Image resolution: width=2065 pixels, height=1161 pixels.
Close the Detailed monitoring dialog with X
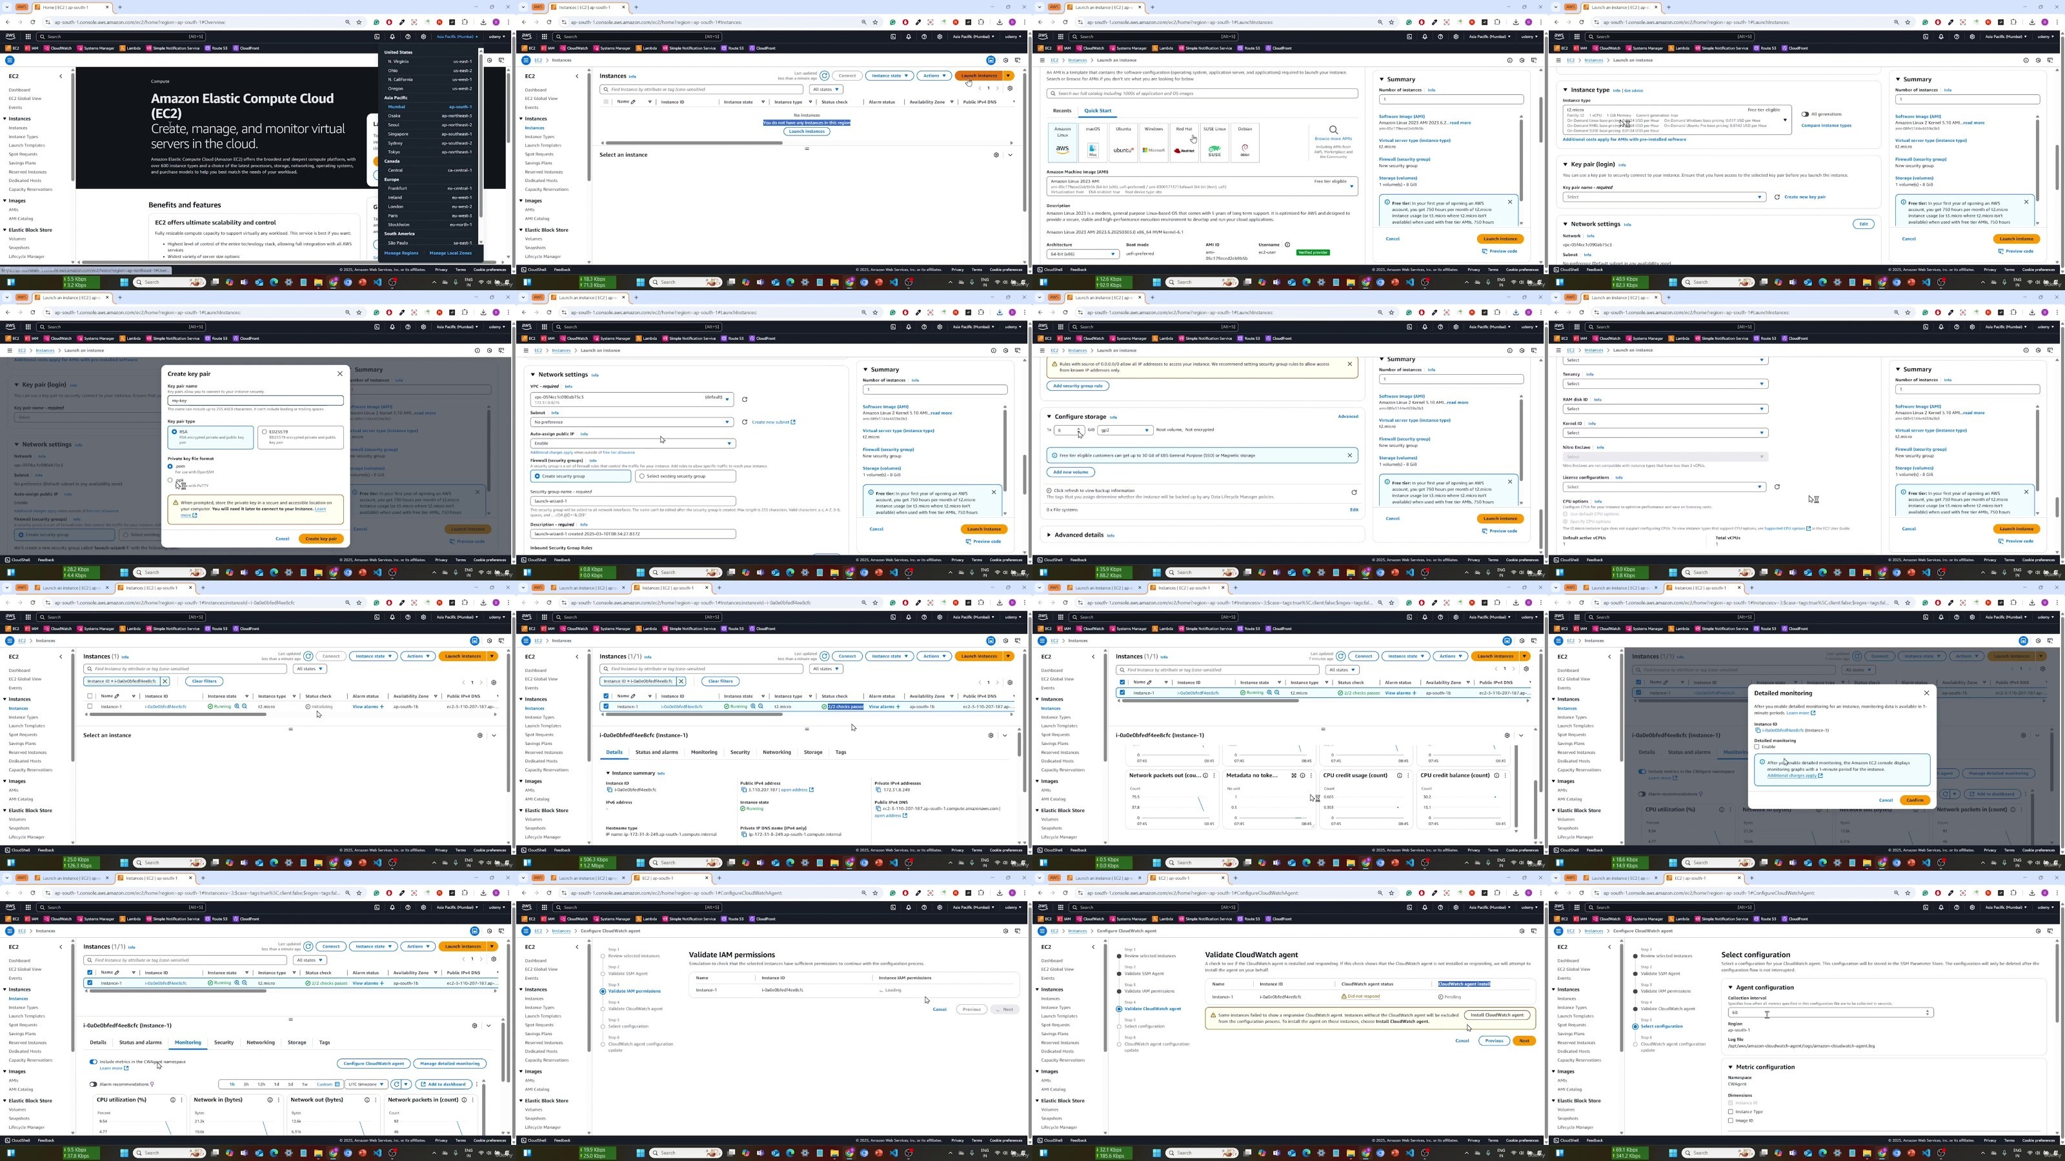(1926, 693)
